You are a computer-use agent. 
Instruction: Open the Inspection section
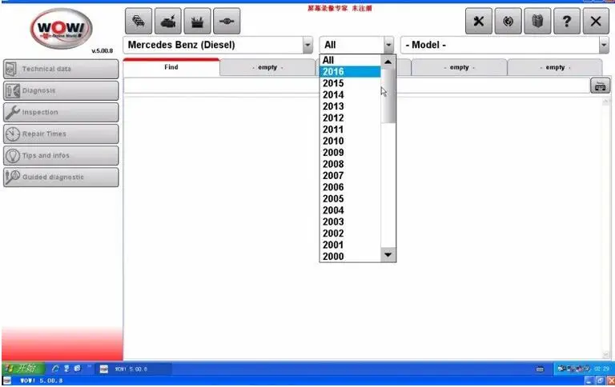61,113
